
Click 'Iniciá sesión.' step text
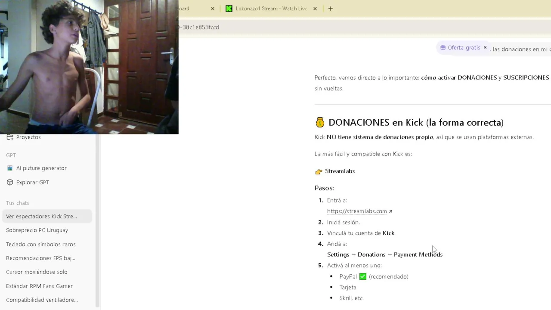pyautogui.click(x=343, y=222)
